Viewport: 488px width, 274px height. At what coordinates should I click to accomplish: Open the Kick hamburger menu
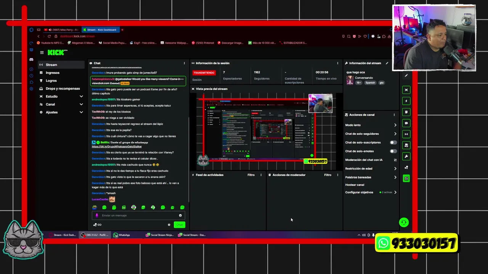[42, 53]
